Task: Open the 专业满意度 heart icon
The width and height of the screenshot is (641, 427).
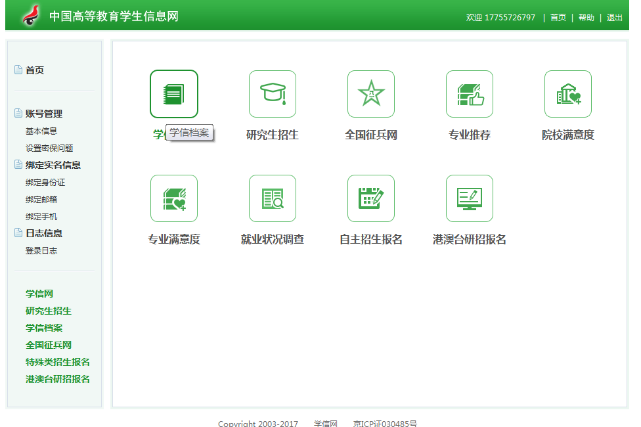Action: click(x=174, y=198)
